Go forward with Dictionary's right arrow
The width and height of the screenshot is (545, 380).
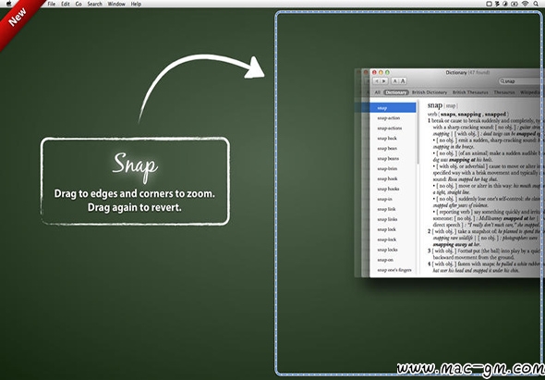coord(384,81)
